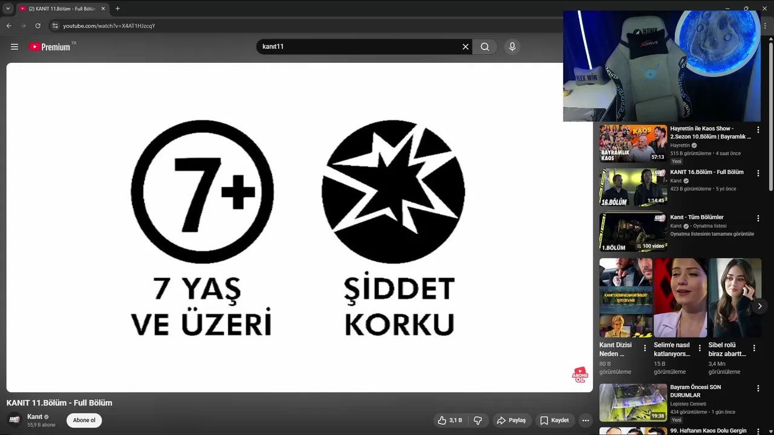774x435 pixels.
Task: Click the Hayrettin channel name
Action: (x=680, y=146)
